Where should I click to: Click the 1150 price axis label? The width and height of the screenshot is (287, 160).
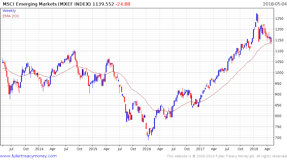pyautogui.click(x=279, y=40)
